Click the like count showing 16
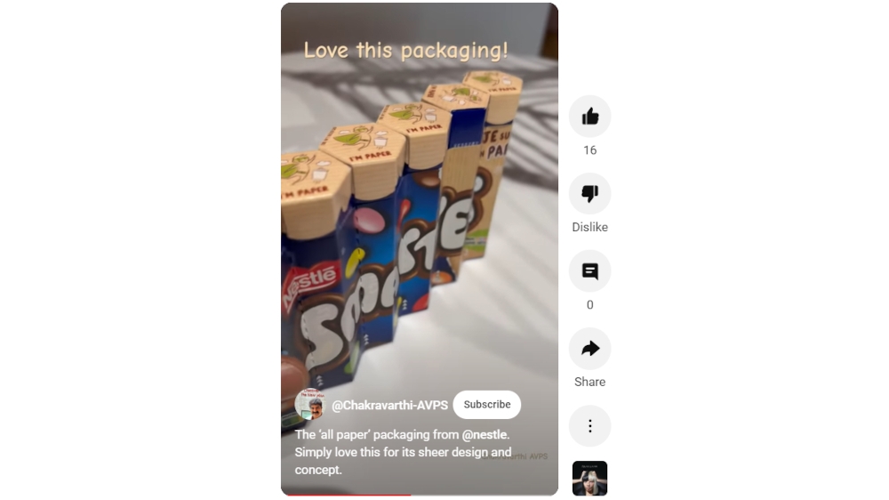Image resolution: width=889 pixels, height=500 pixels. (x=589, y=150)
